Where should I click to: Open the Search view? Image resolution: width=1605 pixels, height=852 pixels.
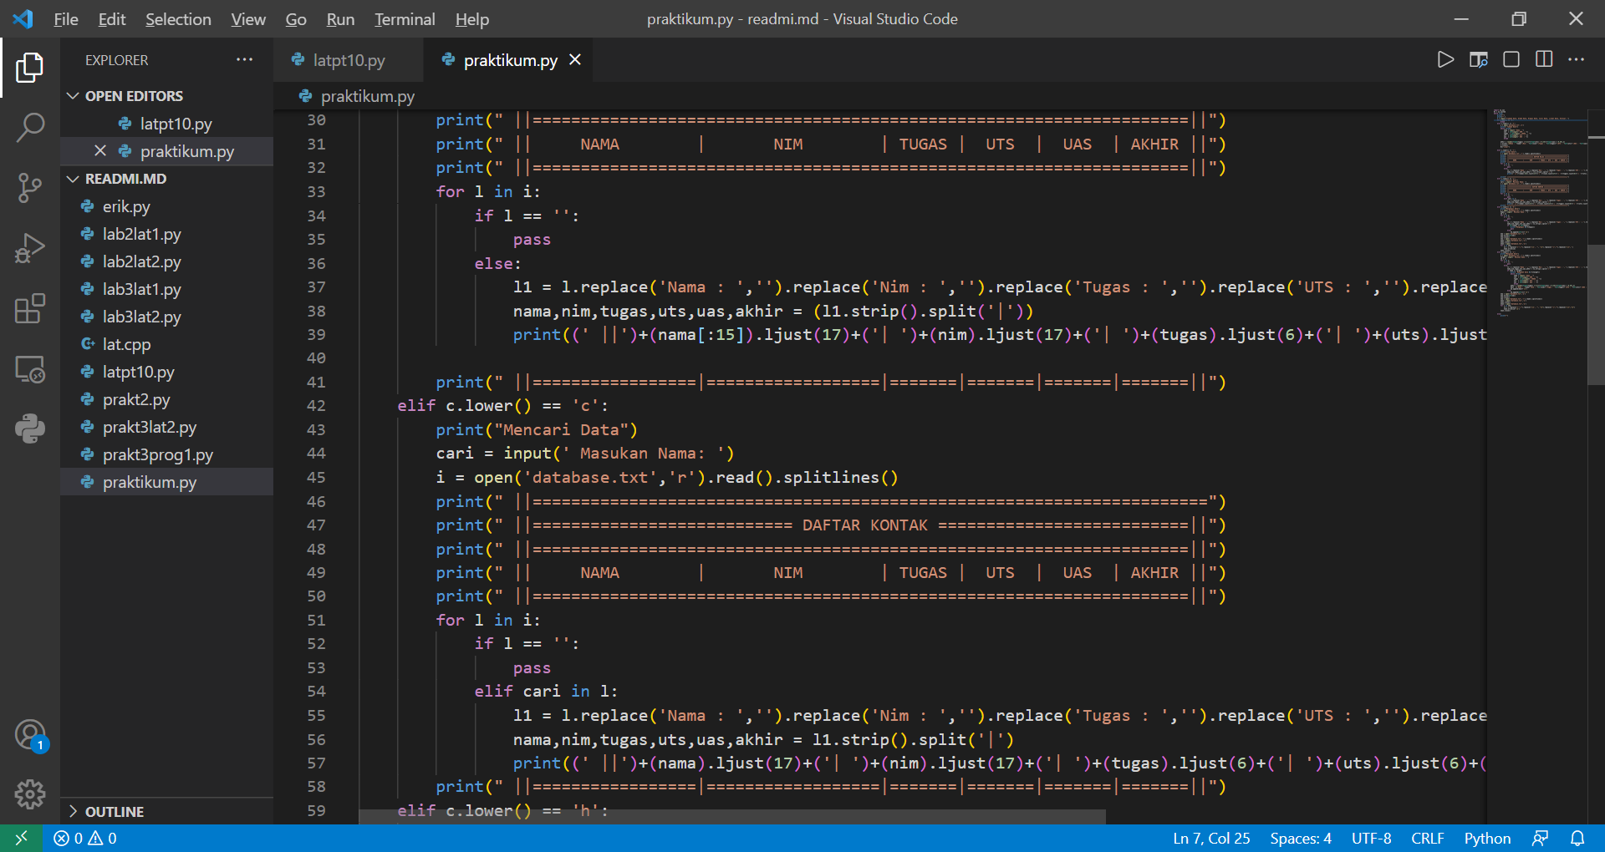point(30,127)
